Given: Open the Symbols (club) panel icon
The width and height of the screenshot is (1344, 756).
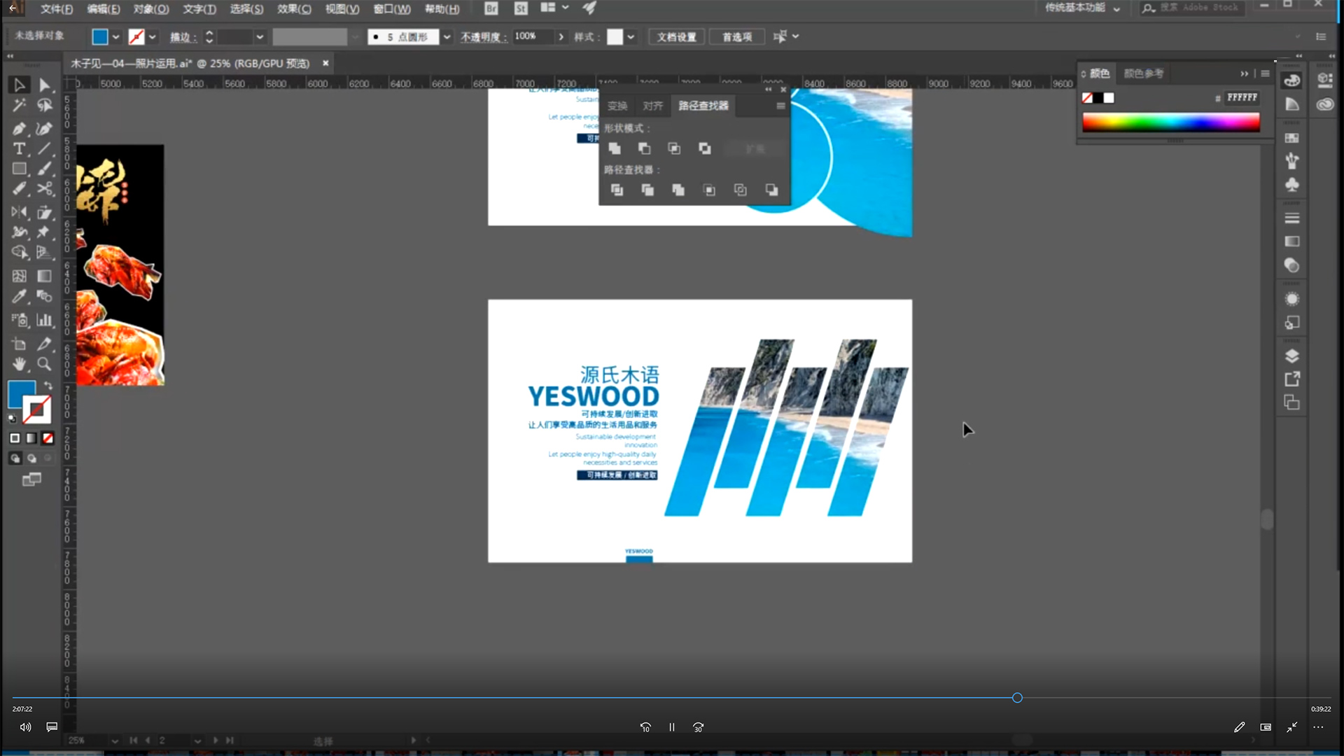Looking at the screenshot, I should (1292, 185).
